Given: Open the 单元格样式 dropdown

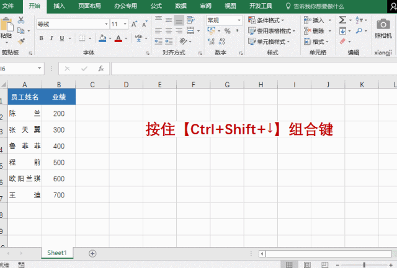Looking at the screenshot, I should (x=269, y=41).
